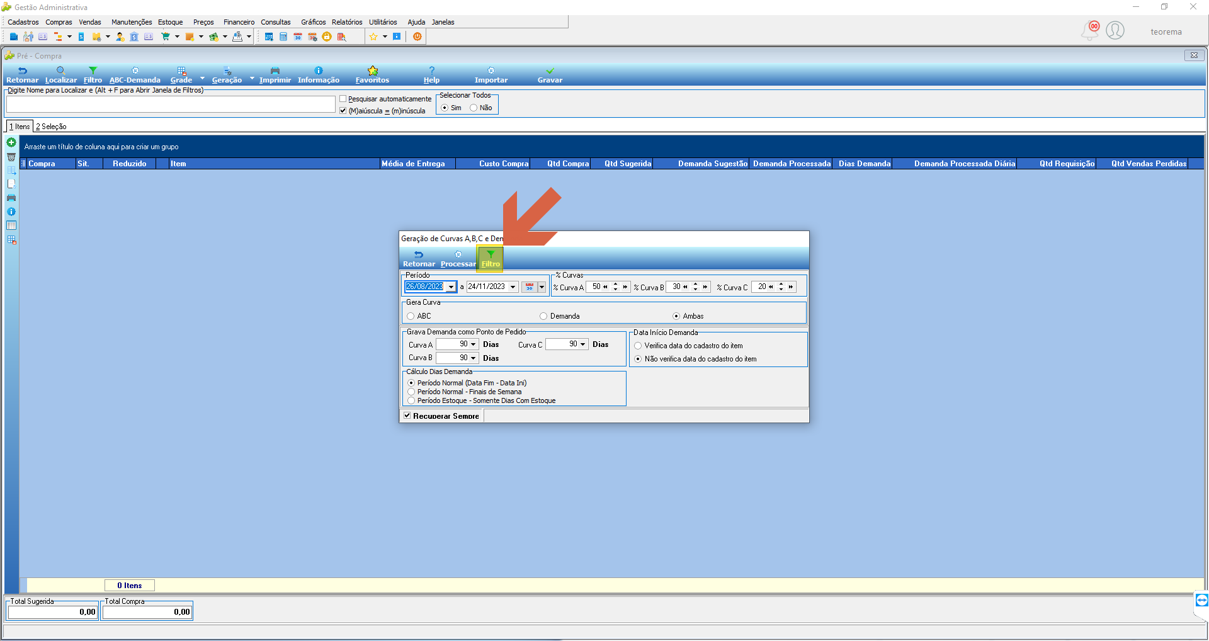
Task: Click the item search input field
Action: point(171,105)
